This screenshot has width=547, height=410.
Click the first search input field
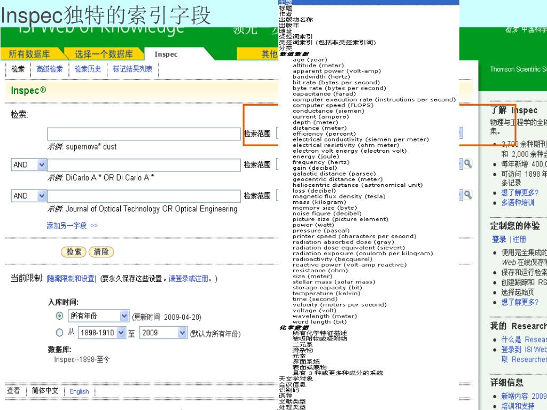(x=144, y=134)
